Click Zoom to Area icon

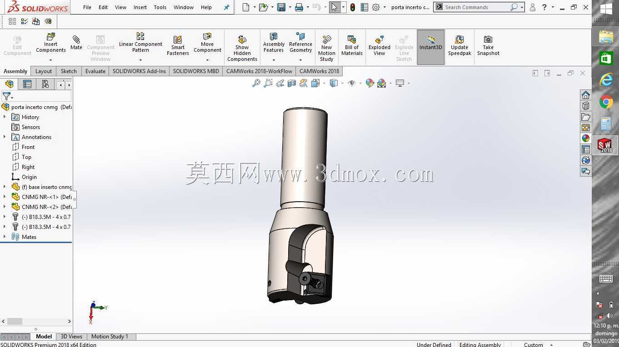tap(268, 83)
